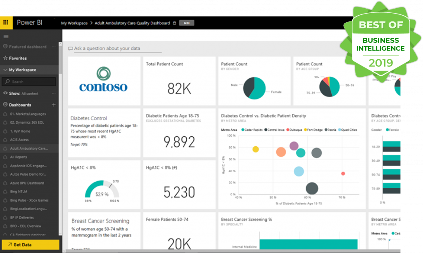Click the lock icon beside dashboard title
Screen dimensions: 423x253
pyautogui.click(x=175, y=23)
